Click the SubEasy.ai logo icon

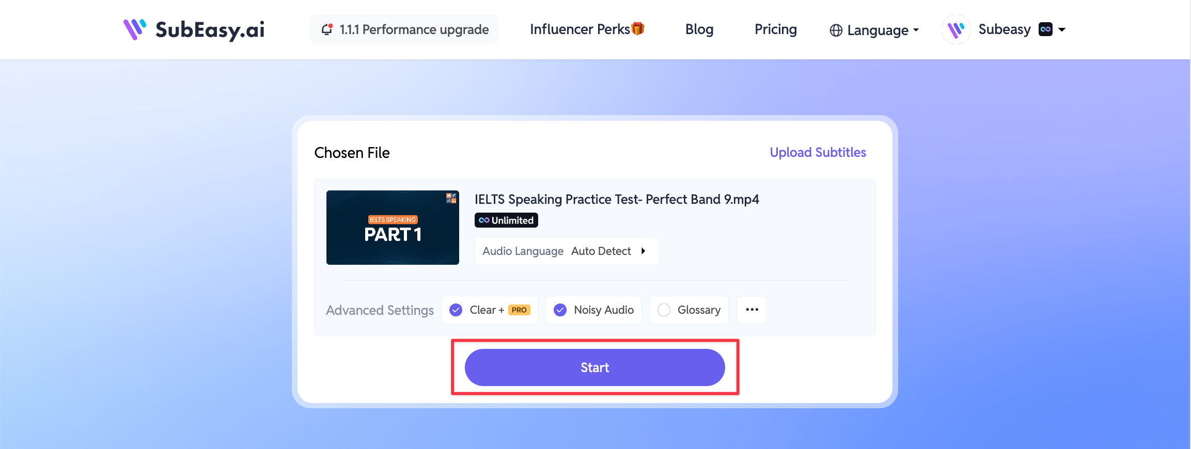tap(135, 29)
